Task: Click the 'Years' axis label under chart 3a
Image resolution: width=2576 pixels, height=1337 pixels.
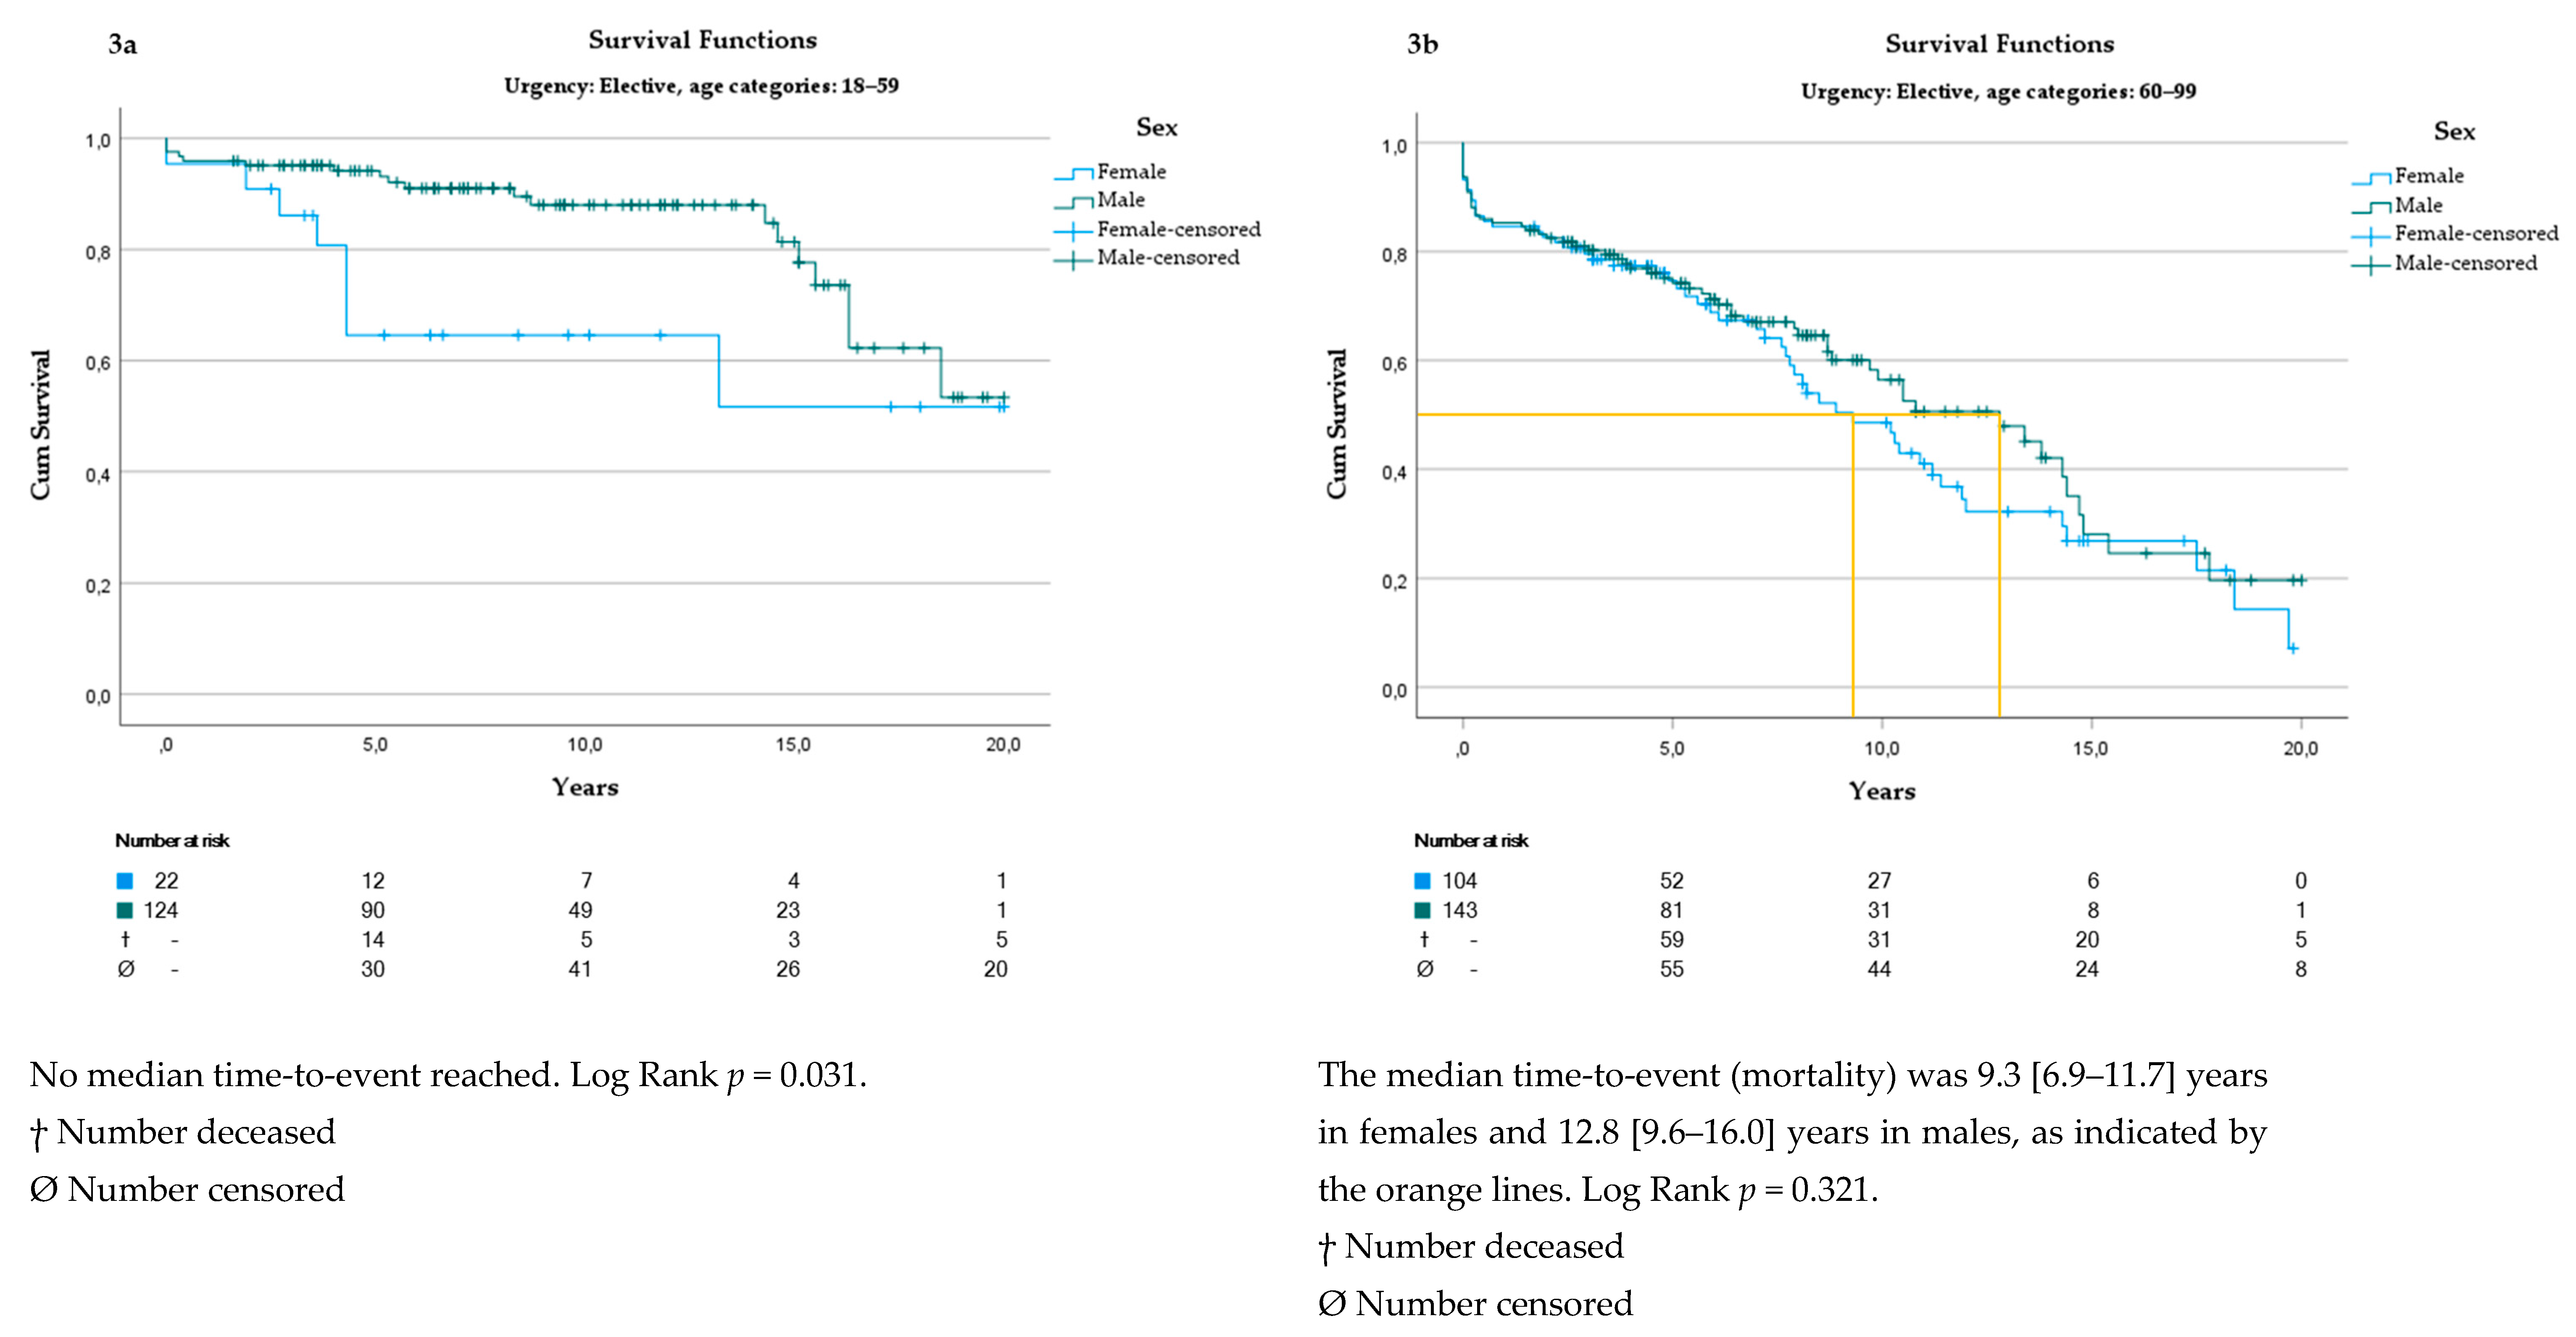Action: point(585,787)
